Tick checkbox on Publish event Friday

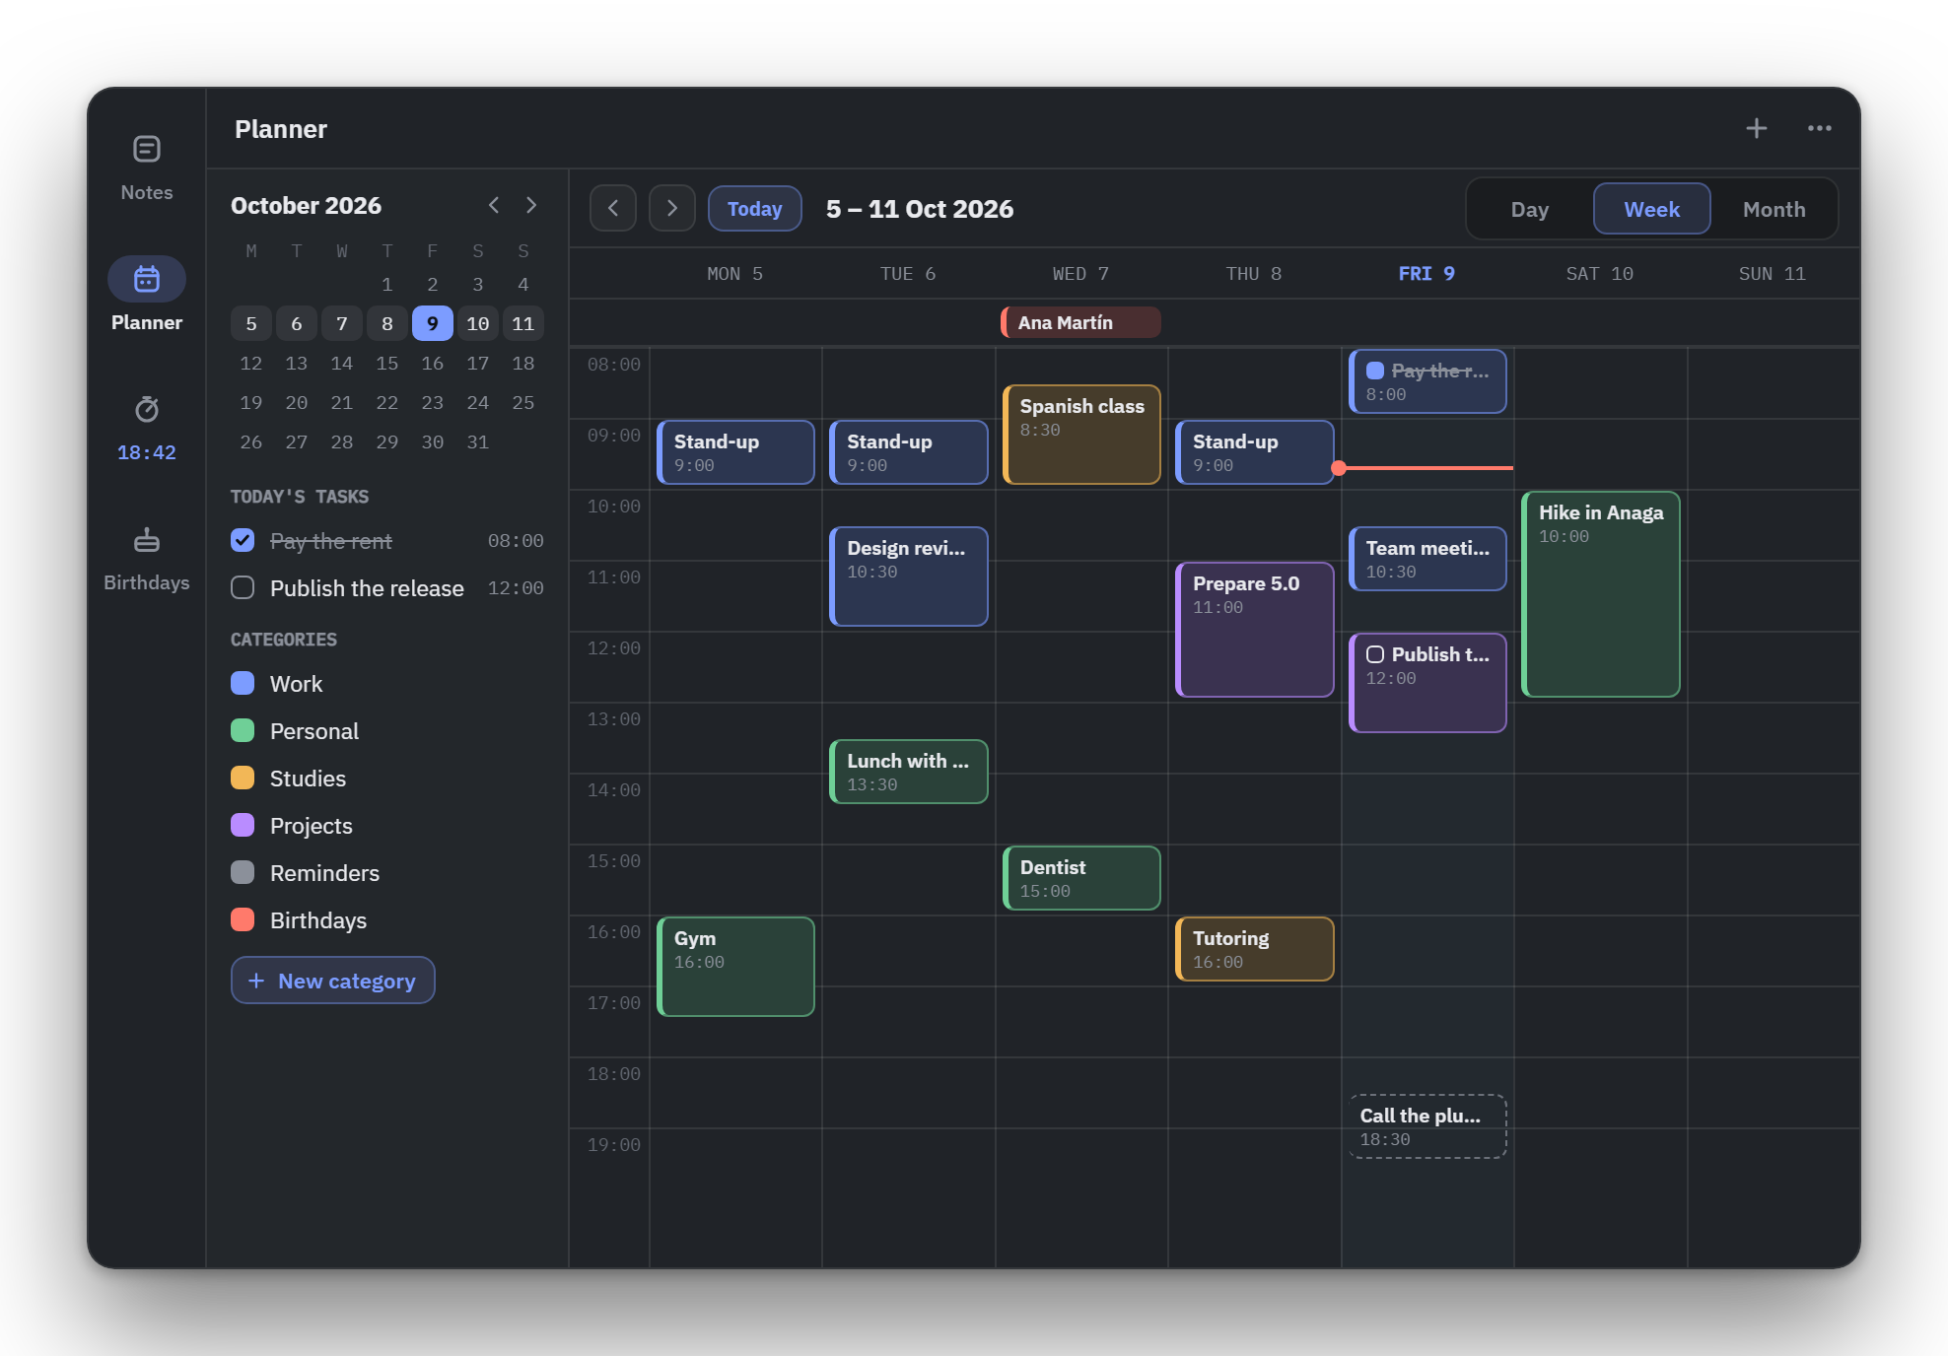click(x=1375, y=654)
